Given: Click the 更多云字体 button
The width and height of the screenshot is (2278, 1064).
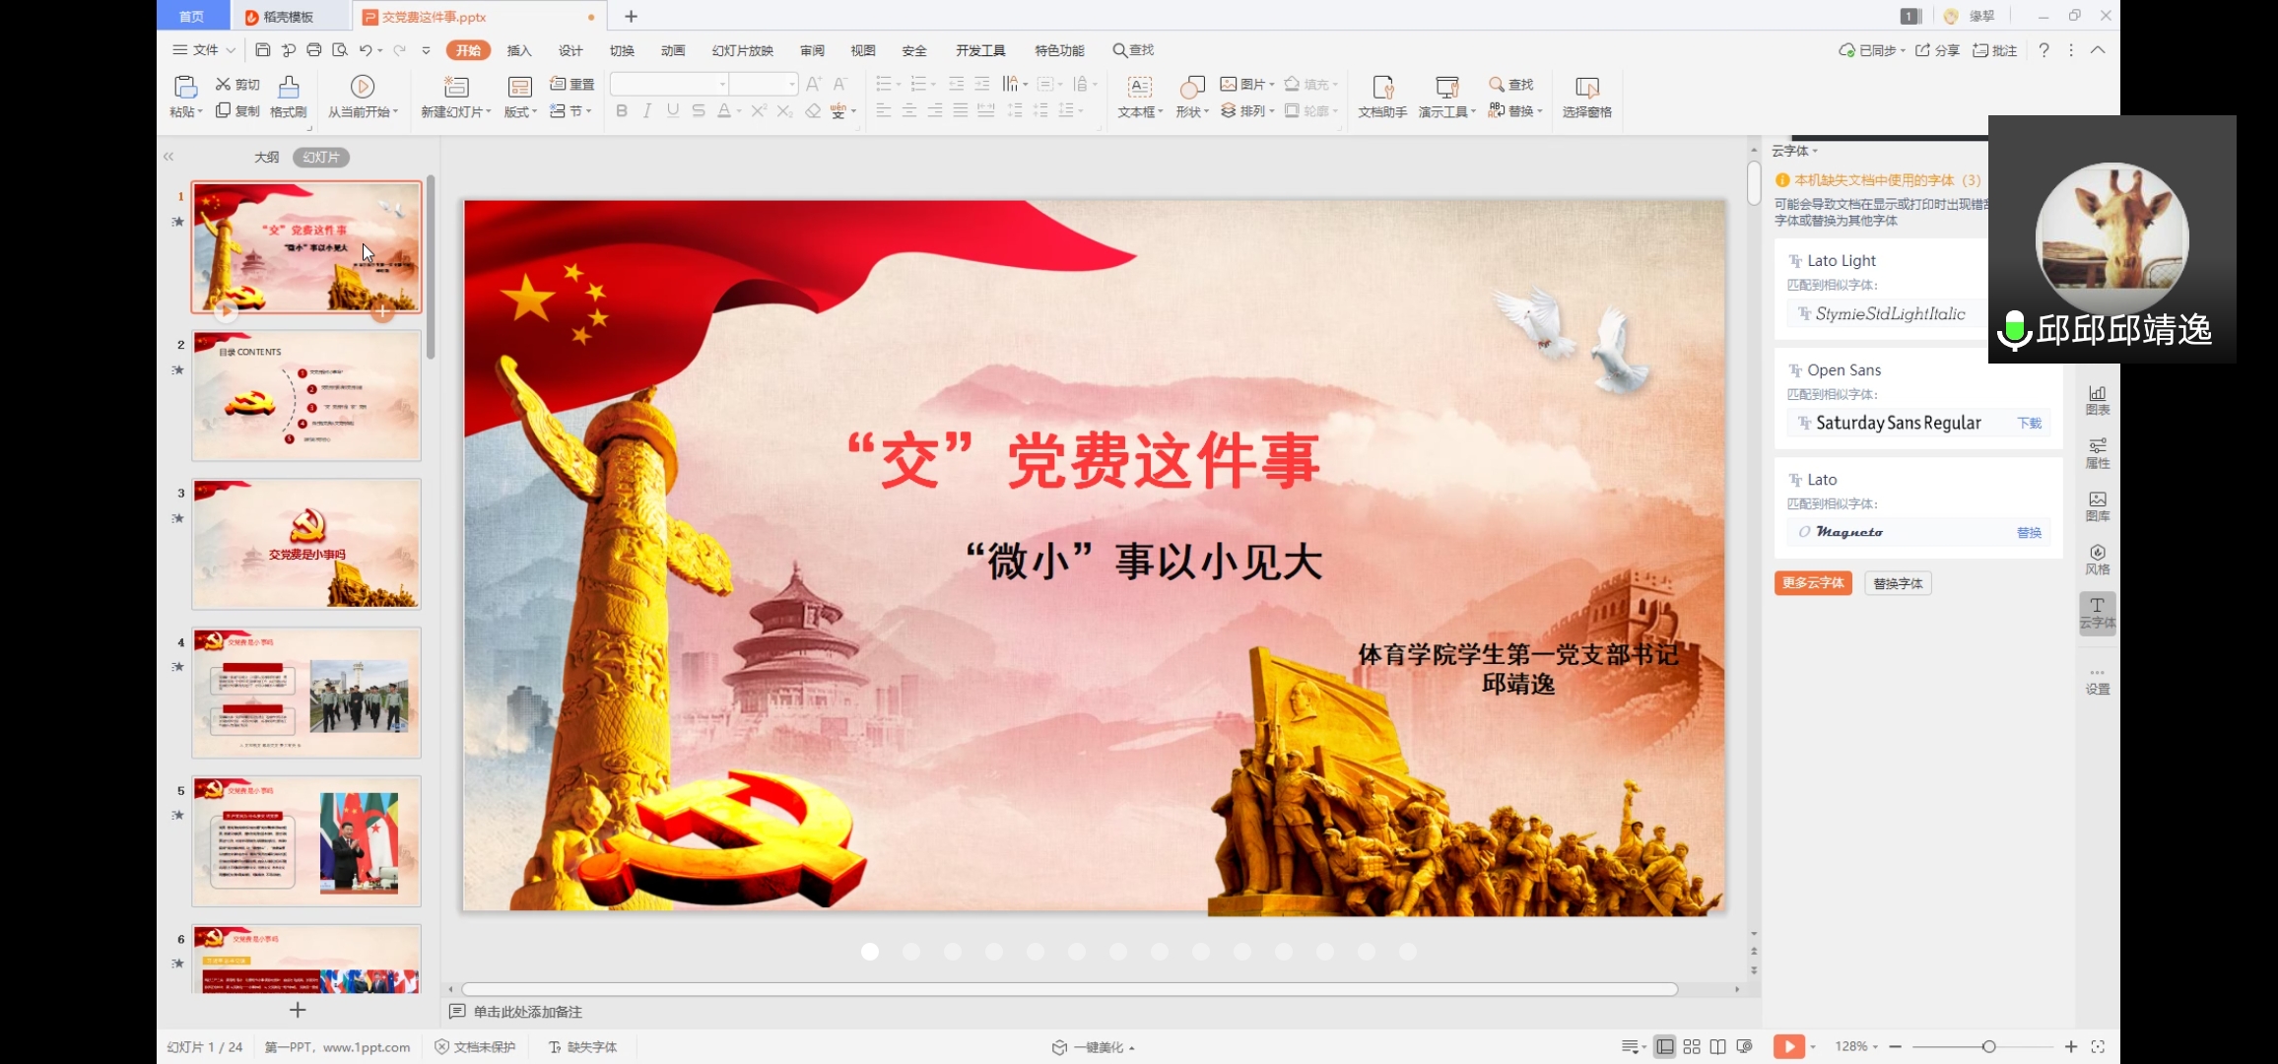Looking at the screenshot, I should (x=1813, y=583).
